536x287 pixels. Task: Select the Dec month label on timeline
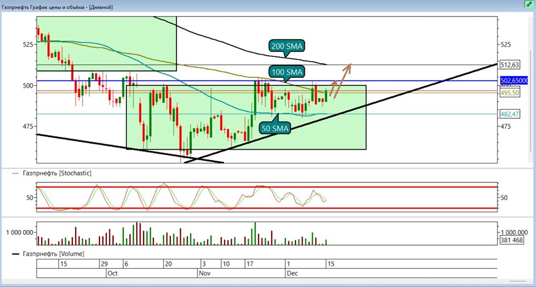tap(293, 273)
